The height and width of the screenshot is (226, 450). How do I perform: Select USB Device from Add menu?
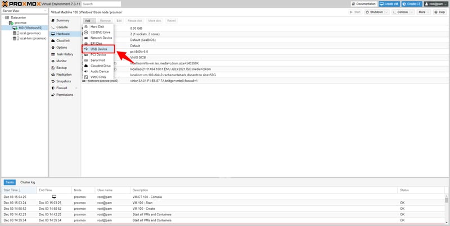98,49
